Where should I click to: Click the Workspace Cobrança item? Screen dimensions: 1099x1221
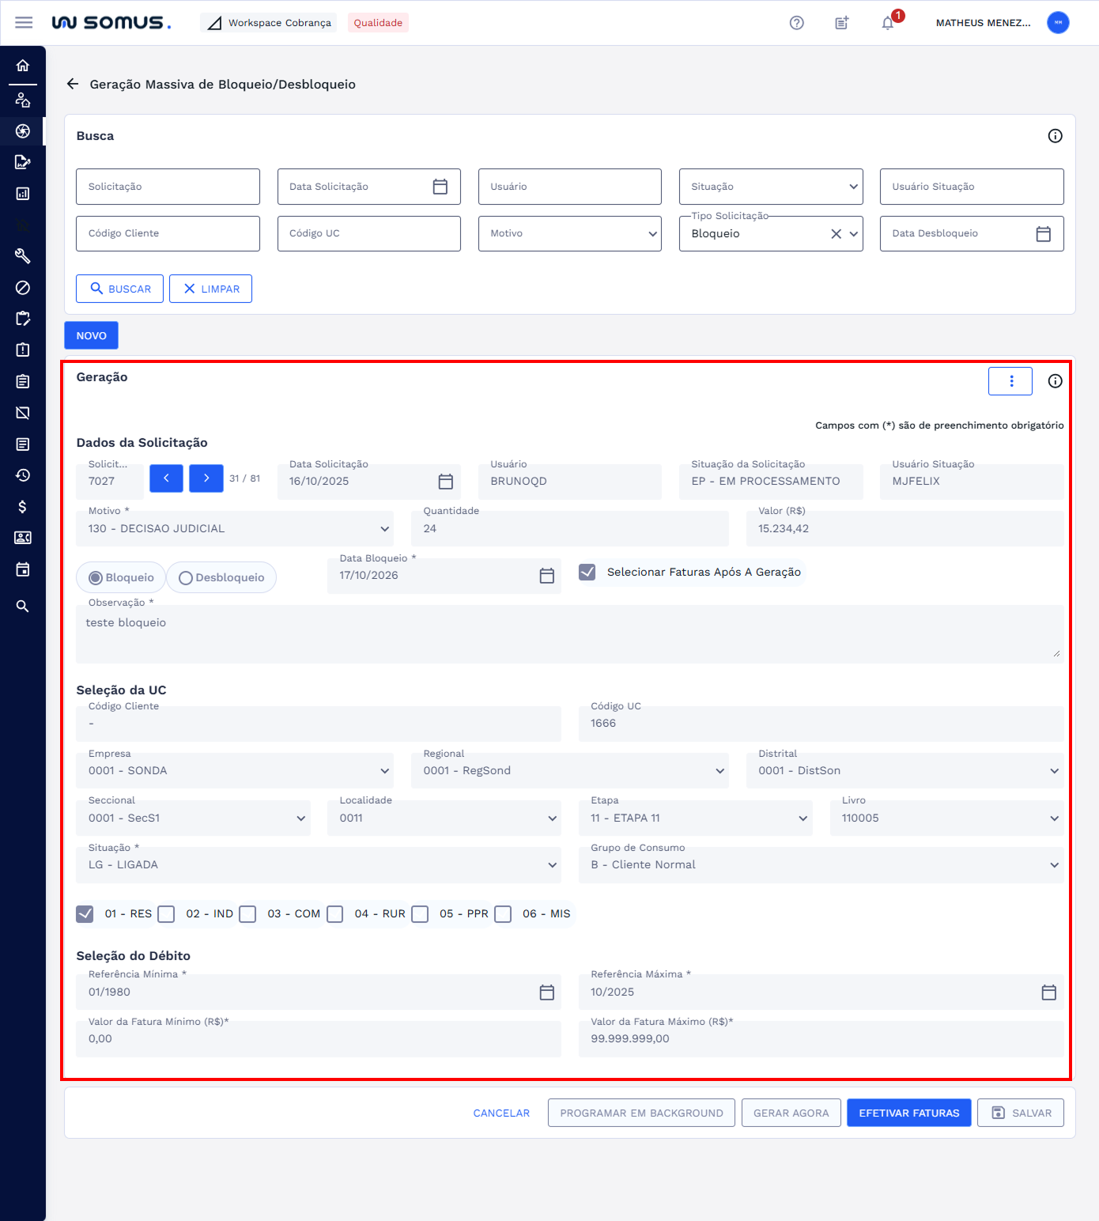(x=270, y=23)
